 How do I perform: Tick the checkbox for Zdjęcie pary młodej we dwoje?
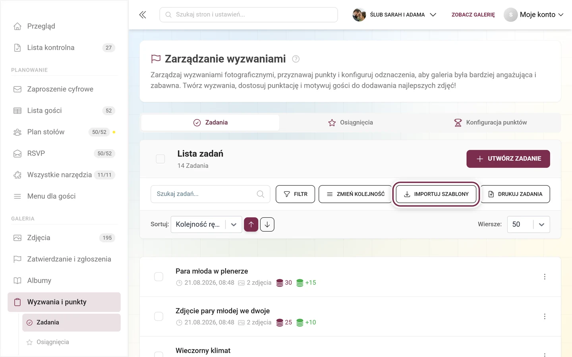[x=158, y=316]
